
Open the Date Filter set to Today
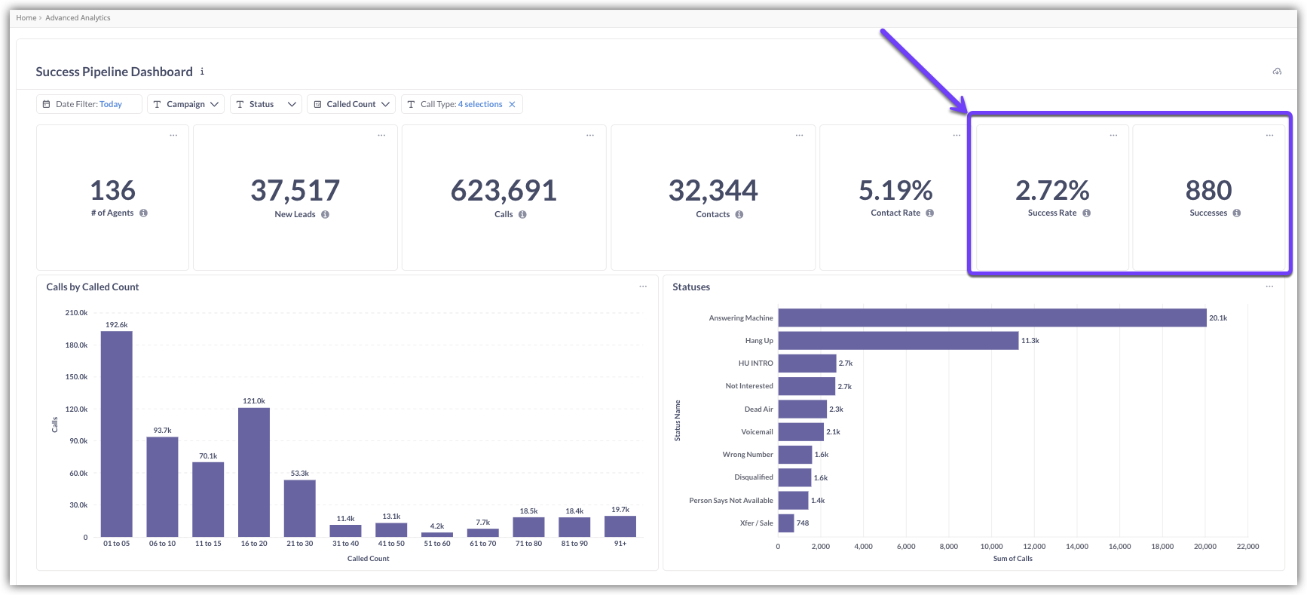[x=89, y=105]
